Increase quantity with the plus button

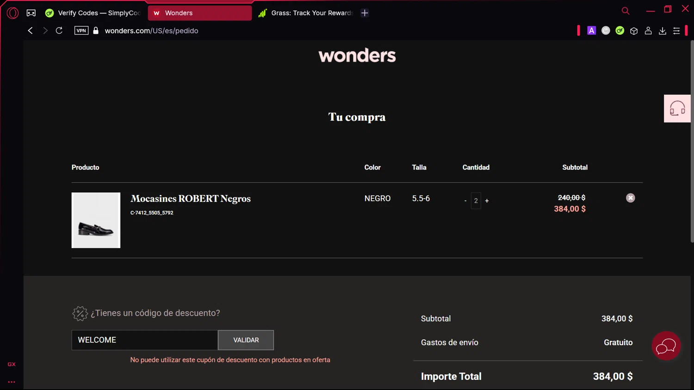click(x=487, y=201)
